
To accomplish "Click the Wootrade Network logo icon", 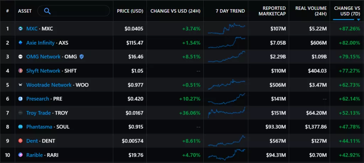I will tap(21, 85).
